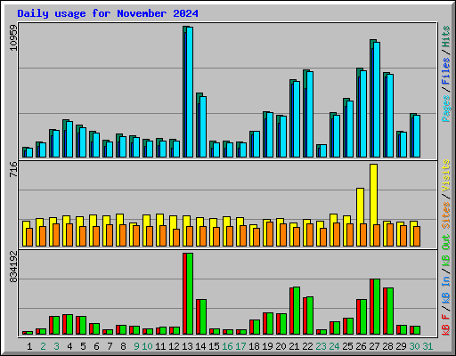Click the day 14 cyan pages bar
This screenshot has height=356, width=456.
click(203, 126)
